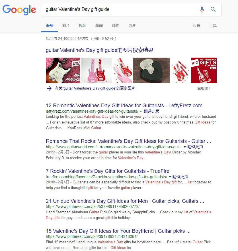Click the blue magnifier search icon
The height and width of the screenshot is (251, 238).
click(x=213, y=9)
